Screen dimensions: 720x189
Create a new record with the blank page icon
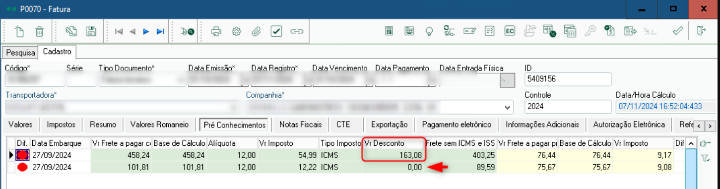click(x=19, y=31)
